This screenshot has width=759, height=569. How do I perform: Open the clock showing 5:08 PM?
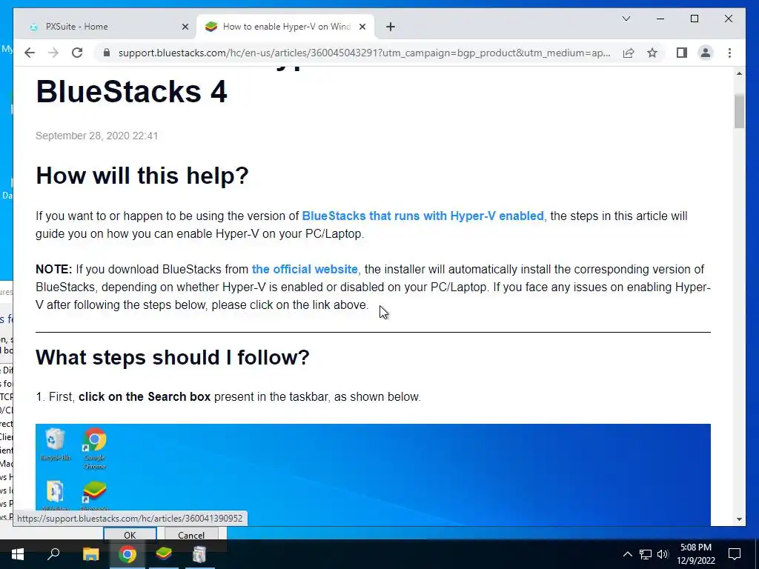695,554
